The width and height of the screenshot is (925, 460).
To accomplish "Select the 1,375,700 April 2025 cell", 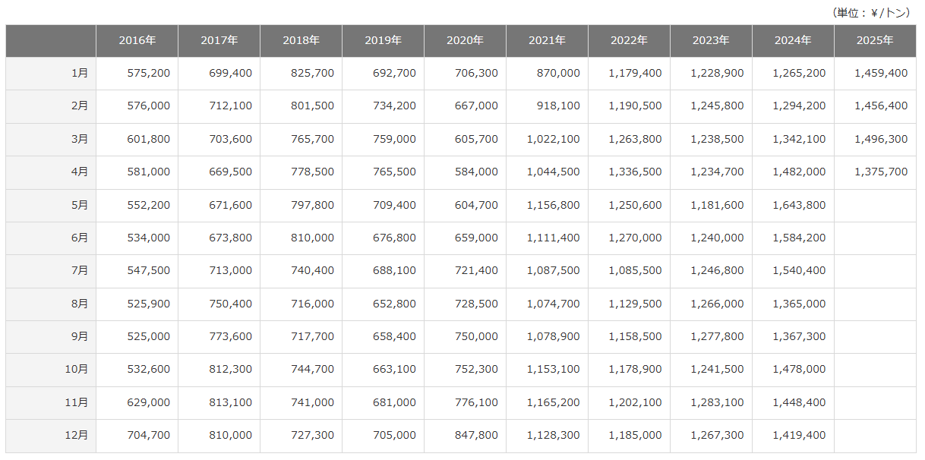I will [x=881, y=172].
